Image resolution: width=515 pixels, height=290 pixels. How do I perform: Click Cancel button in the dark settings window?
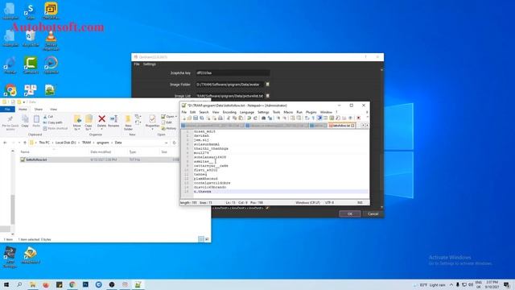[x=373, y=213]
